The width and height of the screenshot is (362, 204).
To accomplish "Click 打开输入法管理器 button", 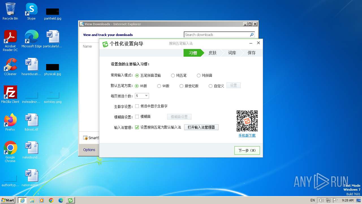I will (201, 127).
